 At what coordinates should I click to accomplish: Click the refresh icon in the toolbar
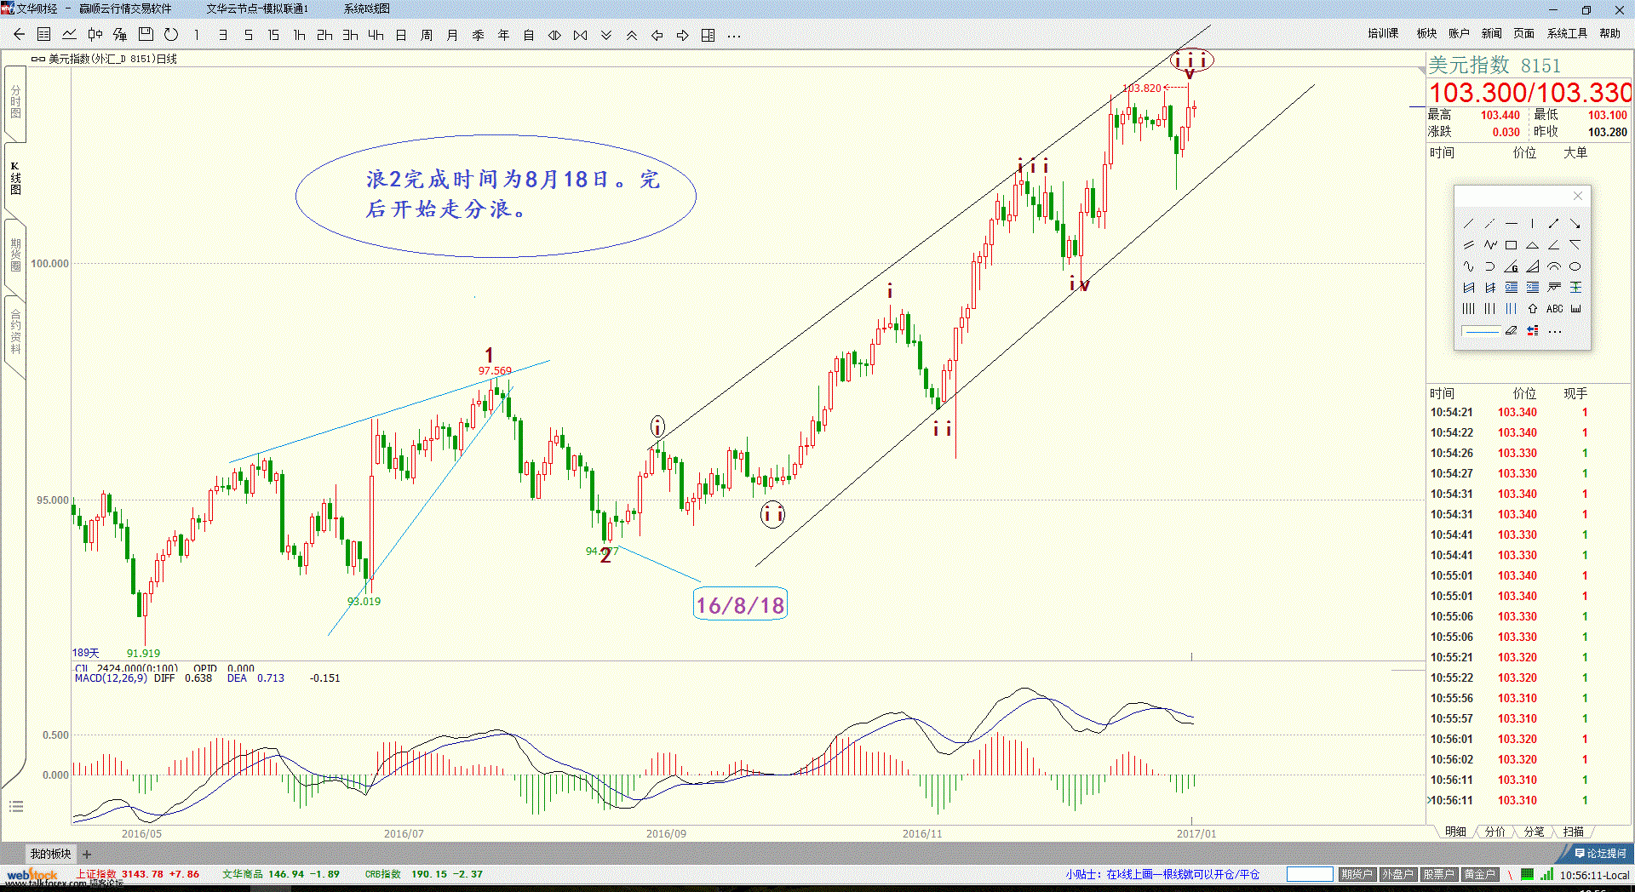[x=171, y=35]
